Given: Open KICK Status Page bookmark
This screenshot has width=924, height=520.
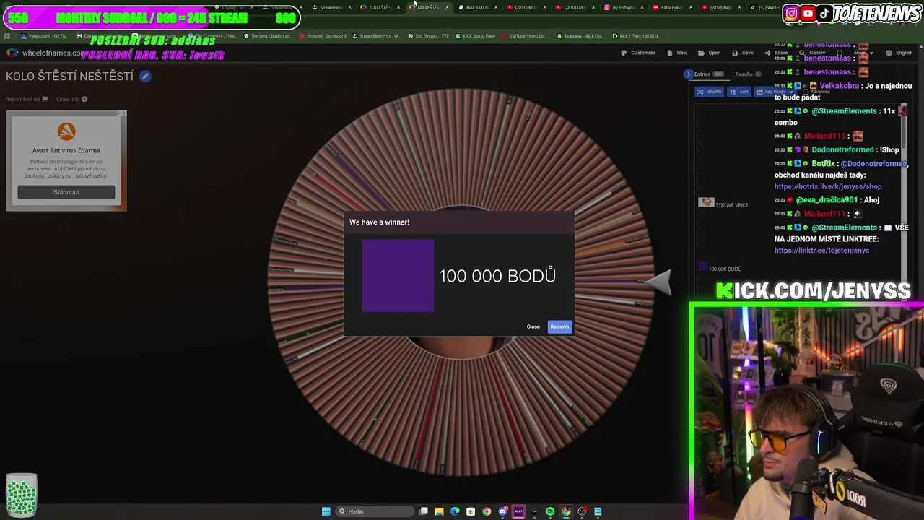Looking at the screenshot, I should 476,35.
